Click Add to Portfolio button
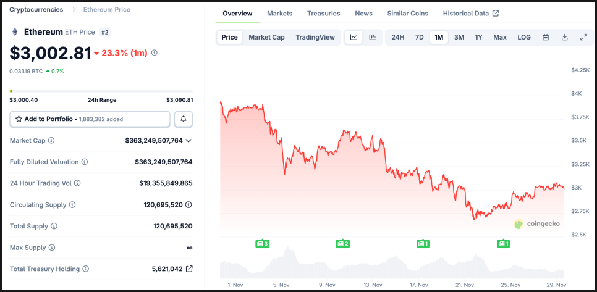This screenshot has height=292, width=597. tap(90, 119)
